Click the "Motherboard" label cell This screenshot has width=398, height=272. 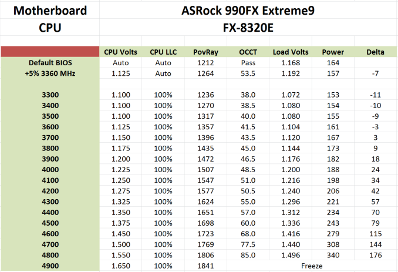[x=50, y=10]
